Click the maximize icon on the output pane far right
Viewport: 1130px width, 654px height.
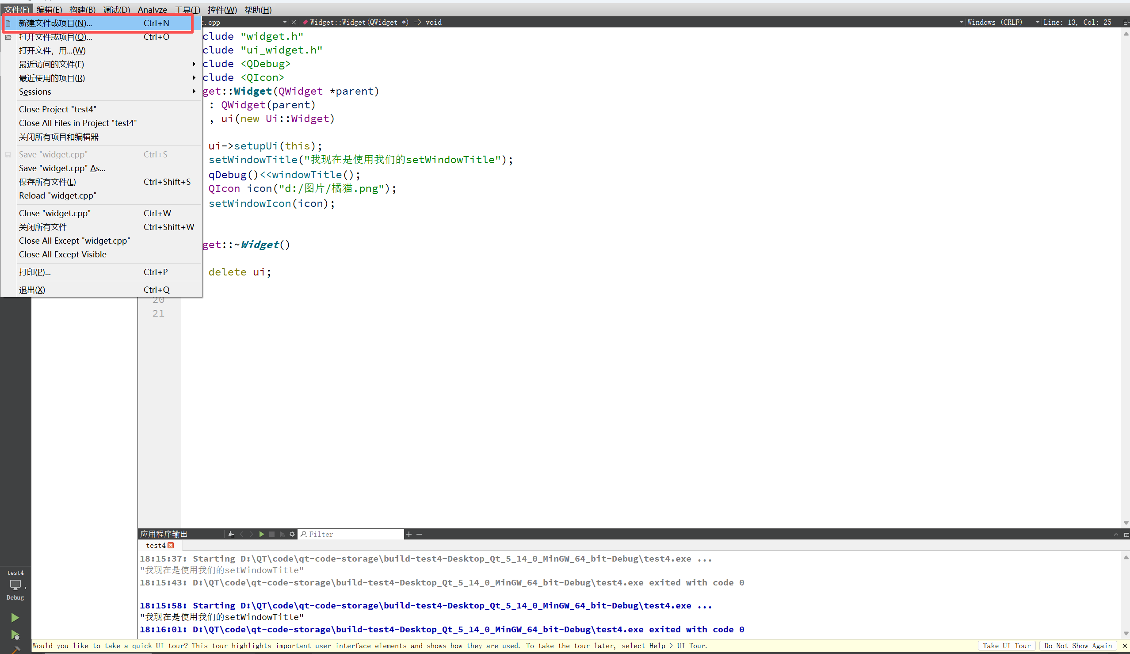point(1126,534)
